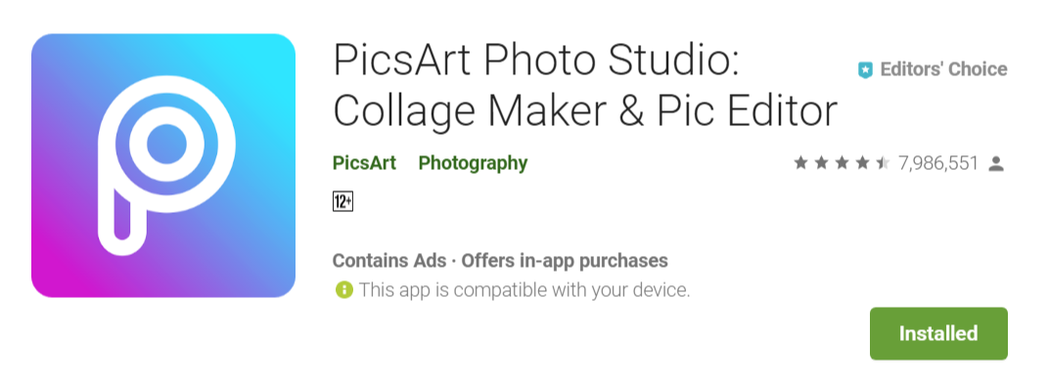Click the Offers in-app purchases notice

(565, 261)
